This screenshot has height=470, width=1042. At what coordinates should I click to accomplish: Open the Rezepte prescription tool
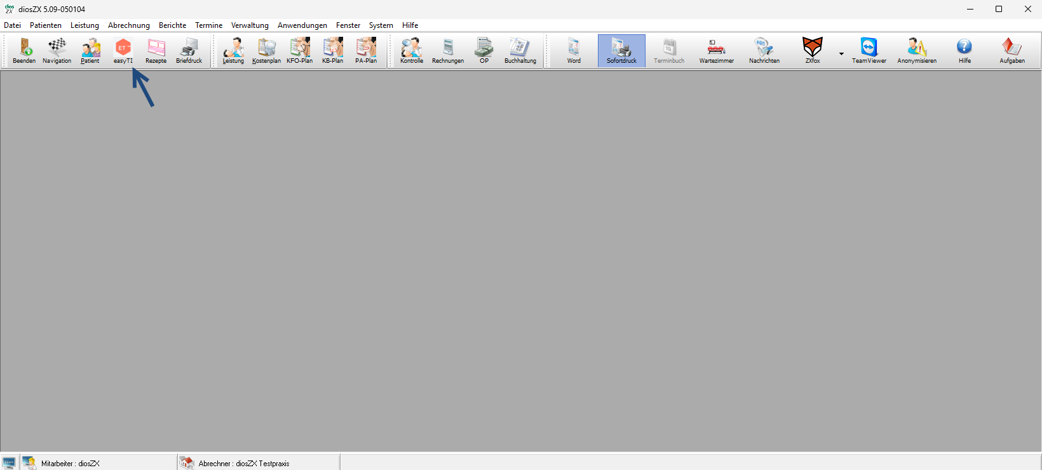pos(156,50)
